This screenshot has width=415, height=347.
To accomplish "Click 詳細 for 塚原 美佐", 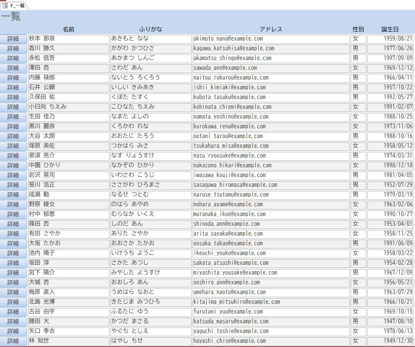I will pos(13,146).
